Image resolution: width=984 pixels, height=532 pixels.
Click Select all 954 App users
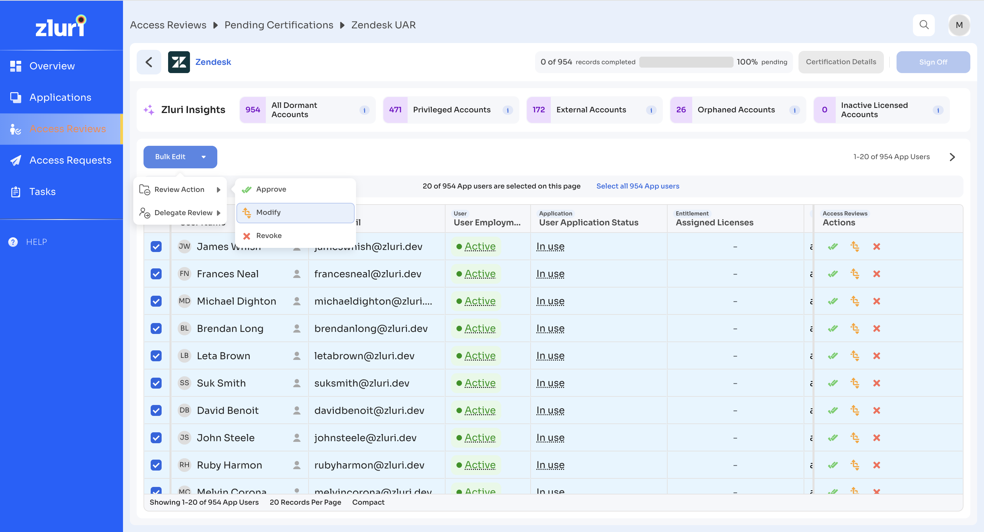(638, 186)
